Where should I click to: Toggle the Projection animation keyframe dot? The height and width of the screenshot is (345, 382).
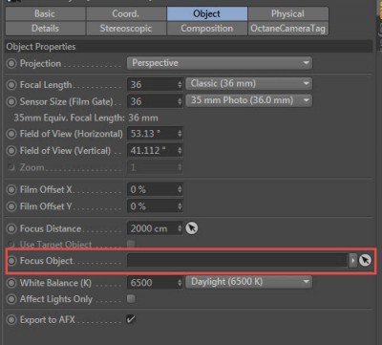coord(11,63)
